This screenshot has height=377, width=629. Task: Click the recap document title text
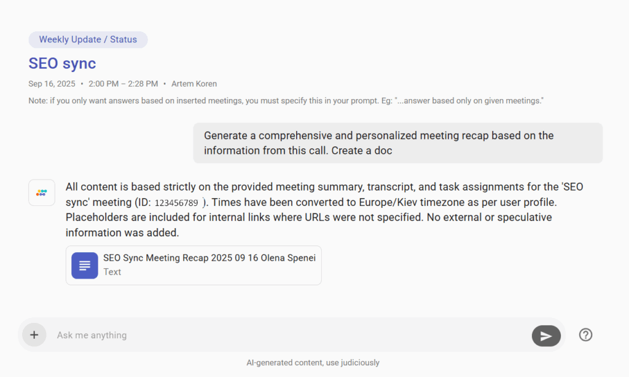[209, 258]
